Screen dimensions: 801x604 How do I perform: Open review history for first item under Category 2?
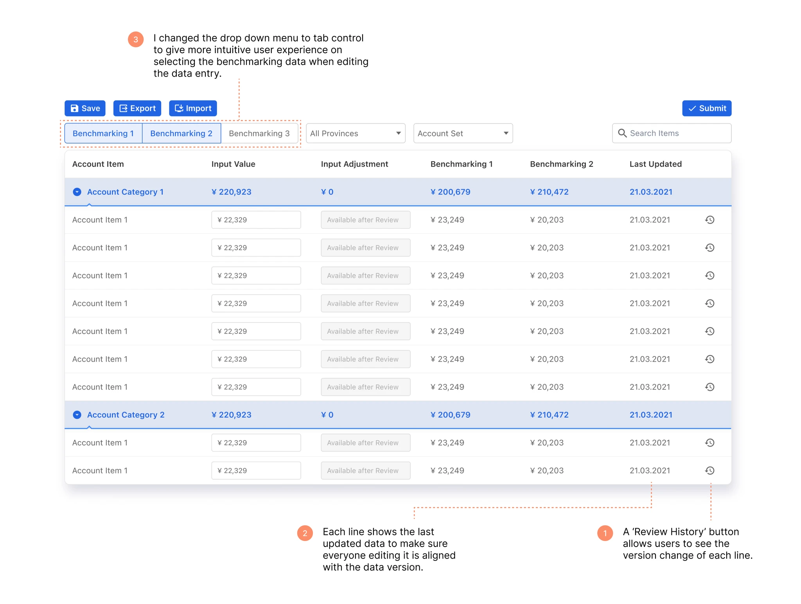point(710,443)
